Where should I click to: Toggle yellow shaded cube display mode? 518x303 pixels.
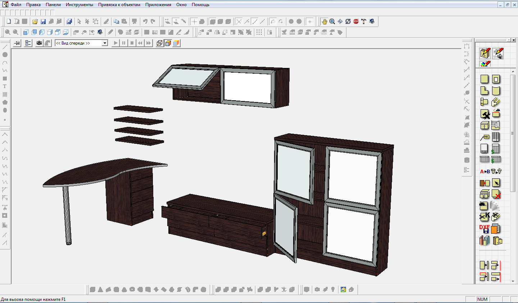point(168,43)
